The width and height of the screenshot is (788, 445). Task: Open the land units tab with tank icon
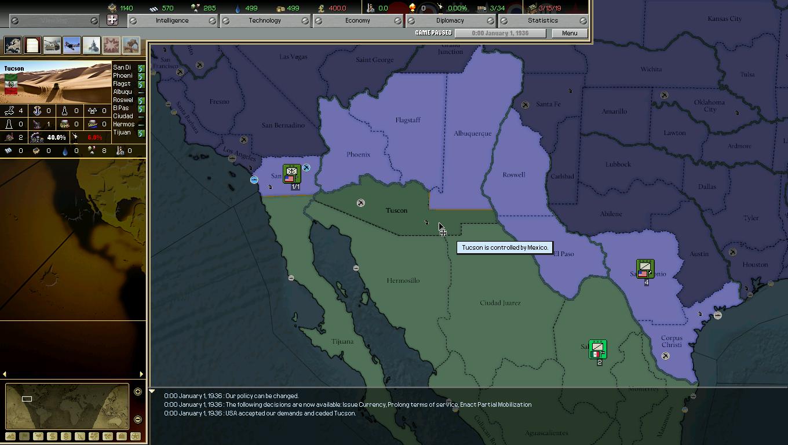(x=52, y=45)
